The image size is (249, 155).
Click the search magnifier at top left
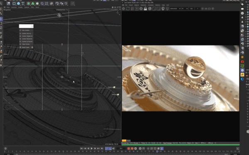point(1,3)
